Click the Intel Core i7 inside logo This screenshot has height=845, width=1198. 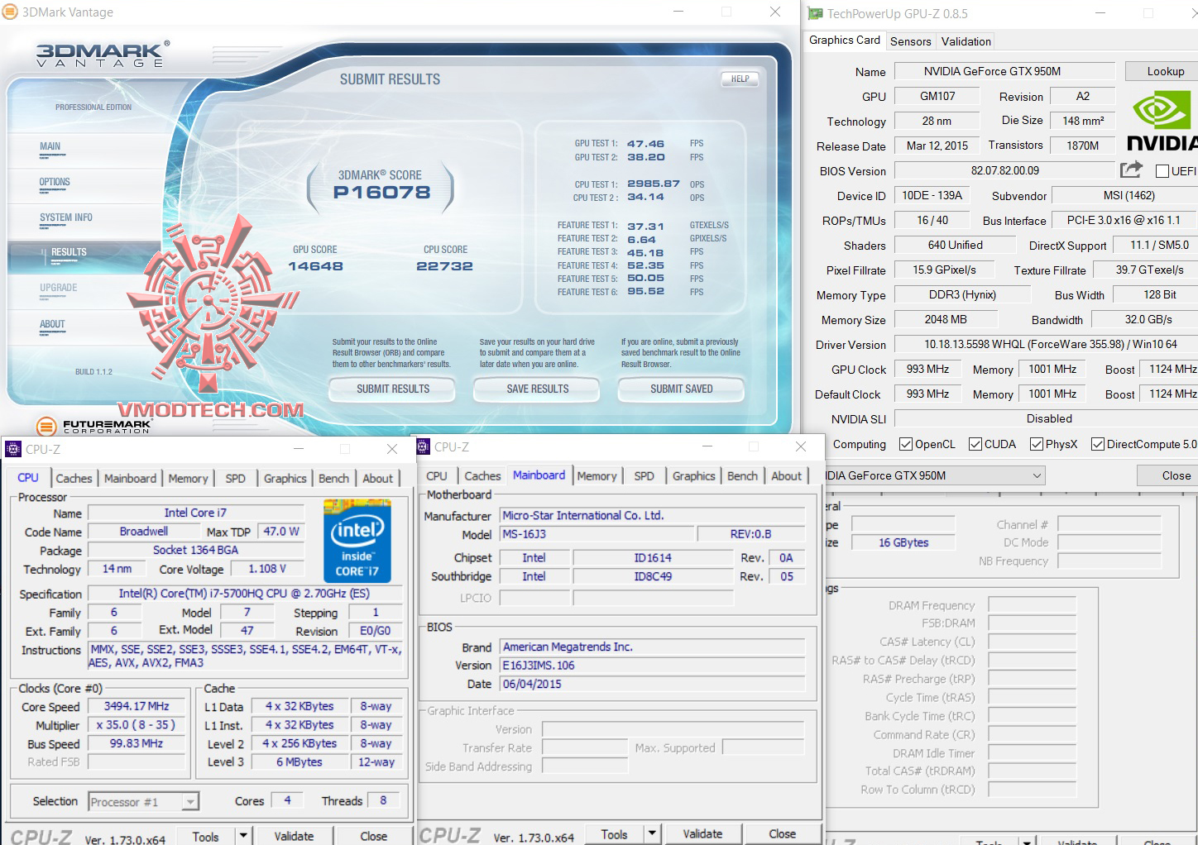click(357, 541)
